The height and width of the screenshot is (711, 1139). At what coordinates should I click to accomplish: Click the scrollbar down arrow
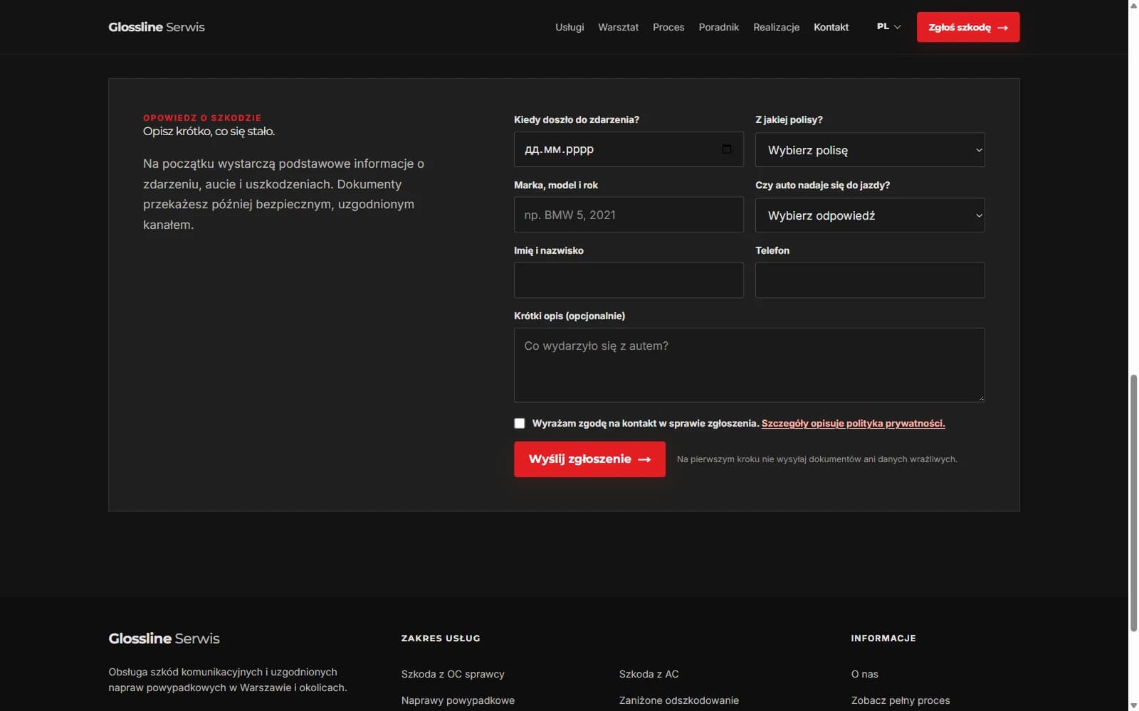1133,705
